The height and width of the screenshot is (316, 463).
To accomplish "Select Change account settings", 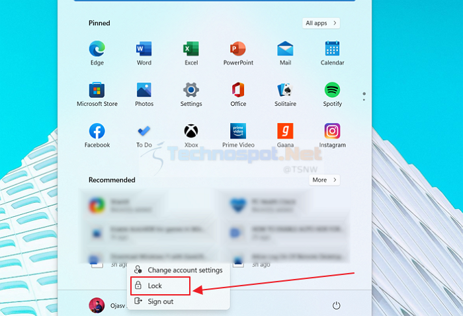I will 179,270.
